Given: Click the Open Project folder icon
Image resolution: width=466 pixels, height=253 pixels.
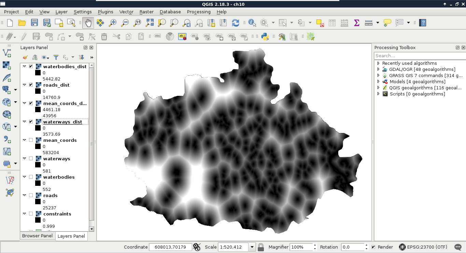Looking at the screenshot, I should (22, 23).
